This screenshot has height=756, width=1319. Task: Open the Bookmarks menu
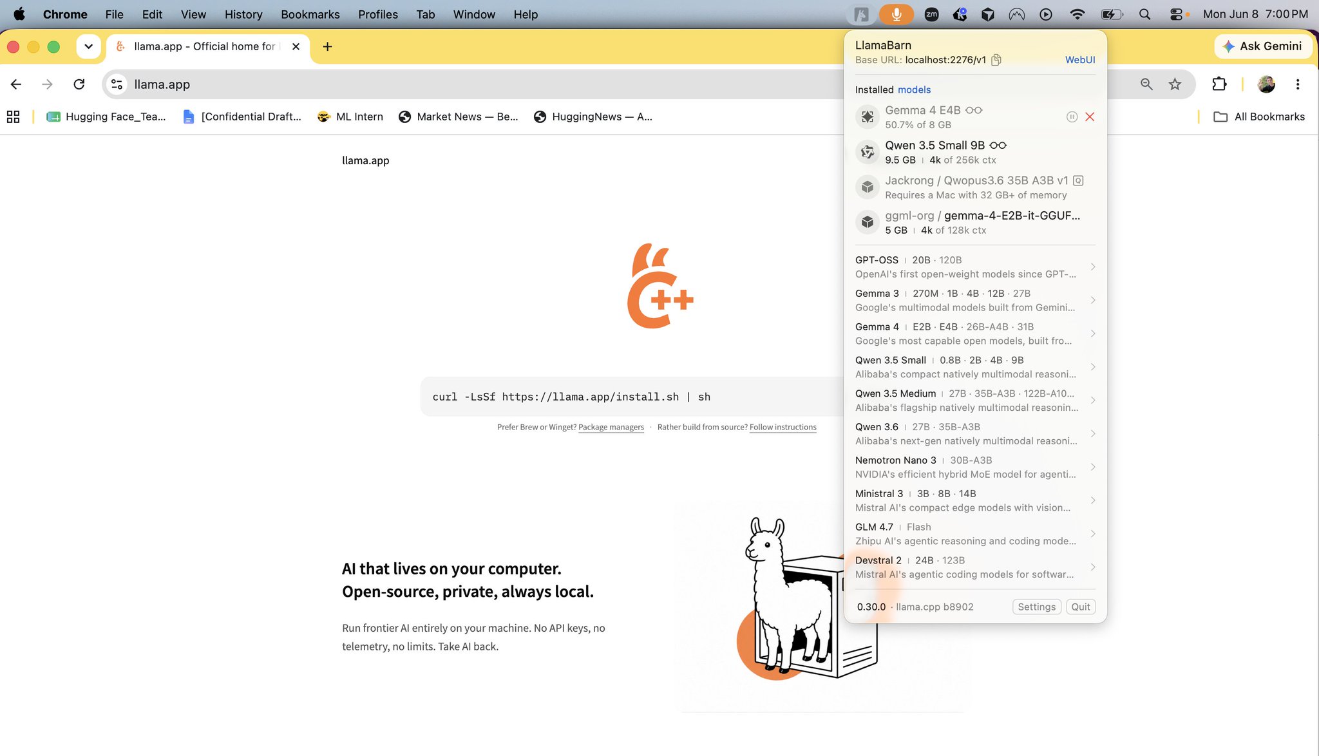click(x=310, y=14)
